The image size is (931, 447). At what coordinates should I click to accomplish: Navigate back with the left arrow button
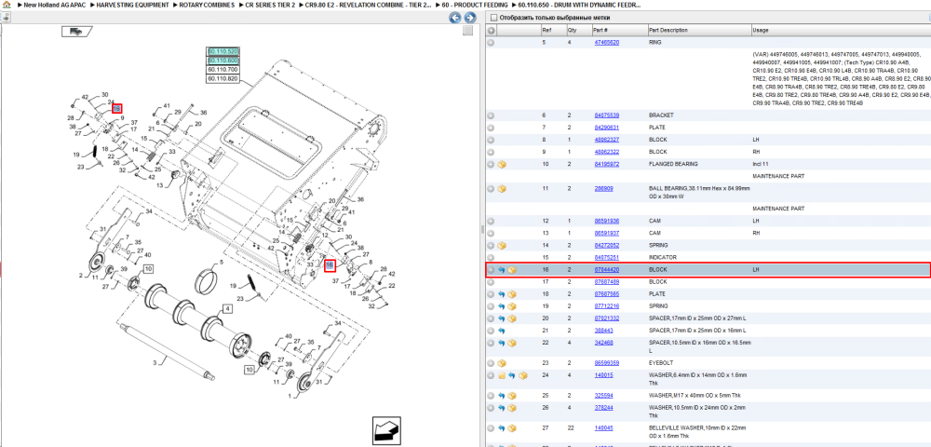(x=455, y=18)
